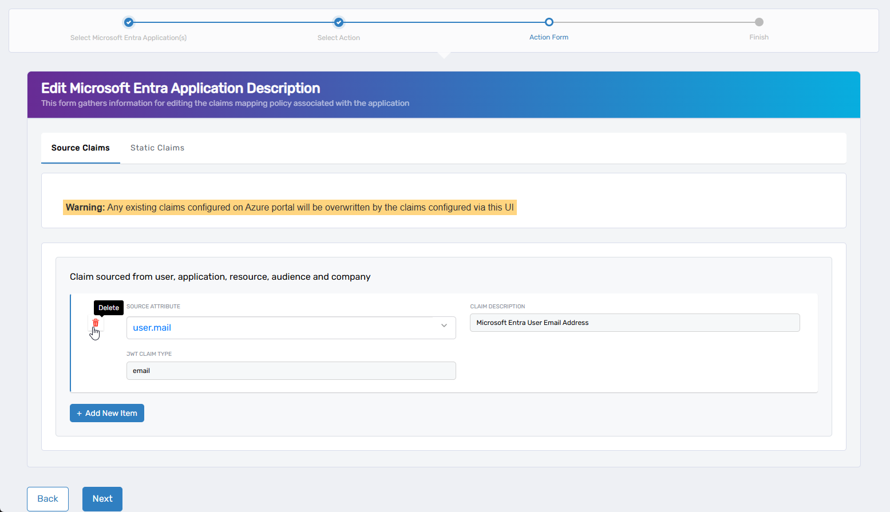Switch to the Source Claims tab
This screenshot has height=512, width=890.
[x=81, y=148]
